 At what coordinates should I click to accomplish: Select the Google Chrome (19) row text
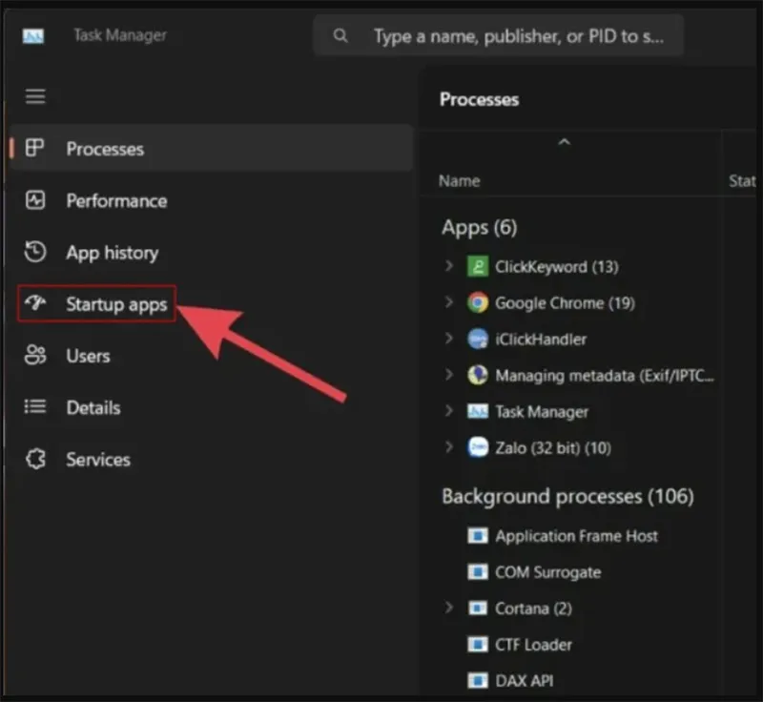565,303
